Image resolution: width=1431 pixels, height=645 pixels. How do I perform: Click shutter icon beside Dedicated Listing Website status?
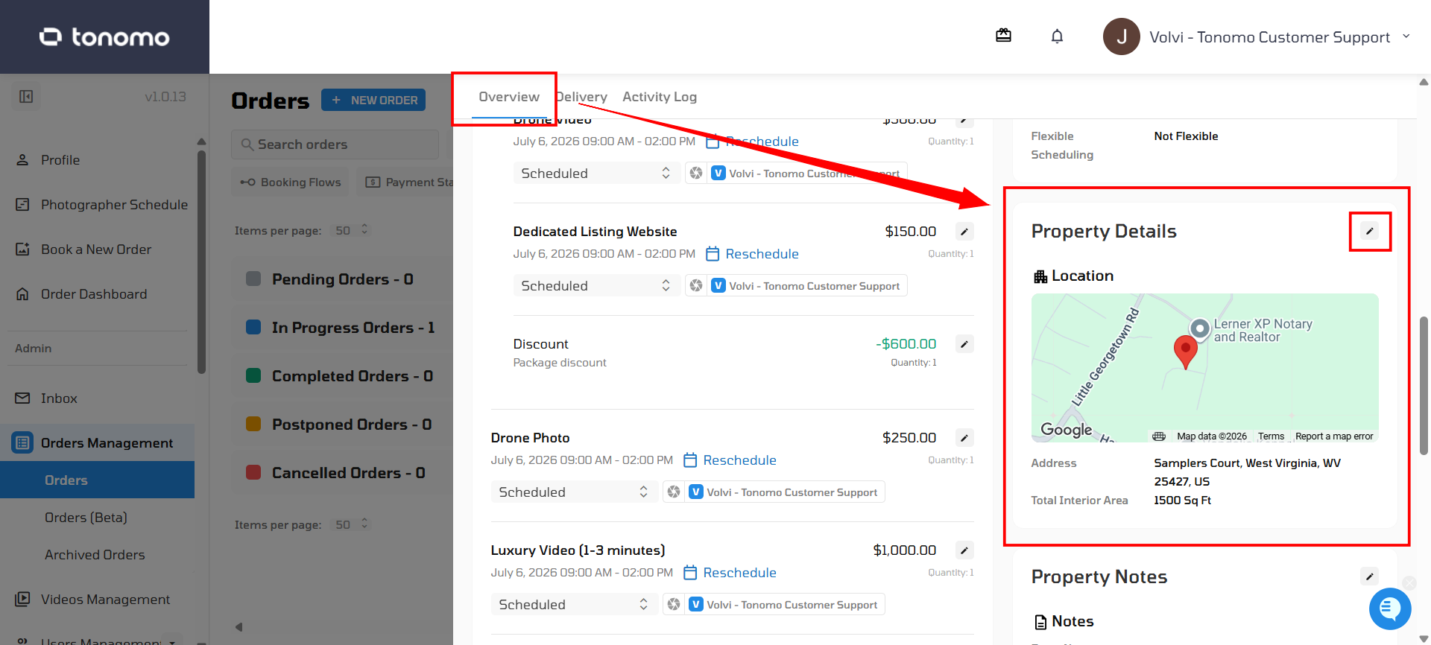point(696,286)
